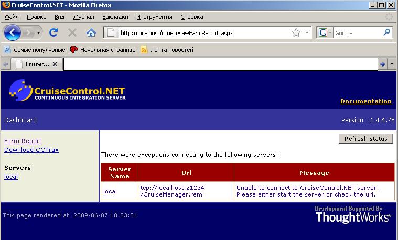Screen dimensions: 398x240
Task: Click the URL address field
Action: 205,32
